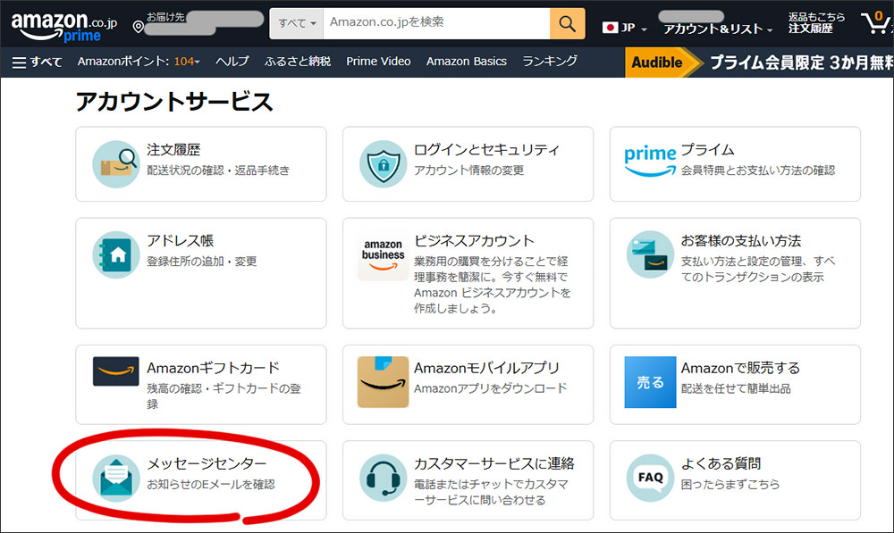Open the shopping cart icon
Image resolution: width=894 pixels, height=533 pixels.
pos(876,23)
